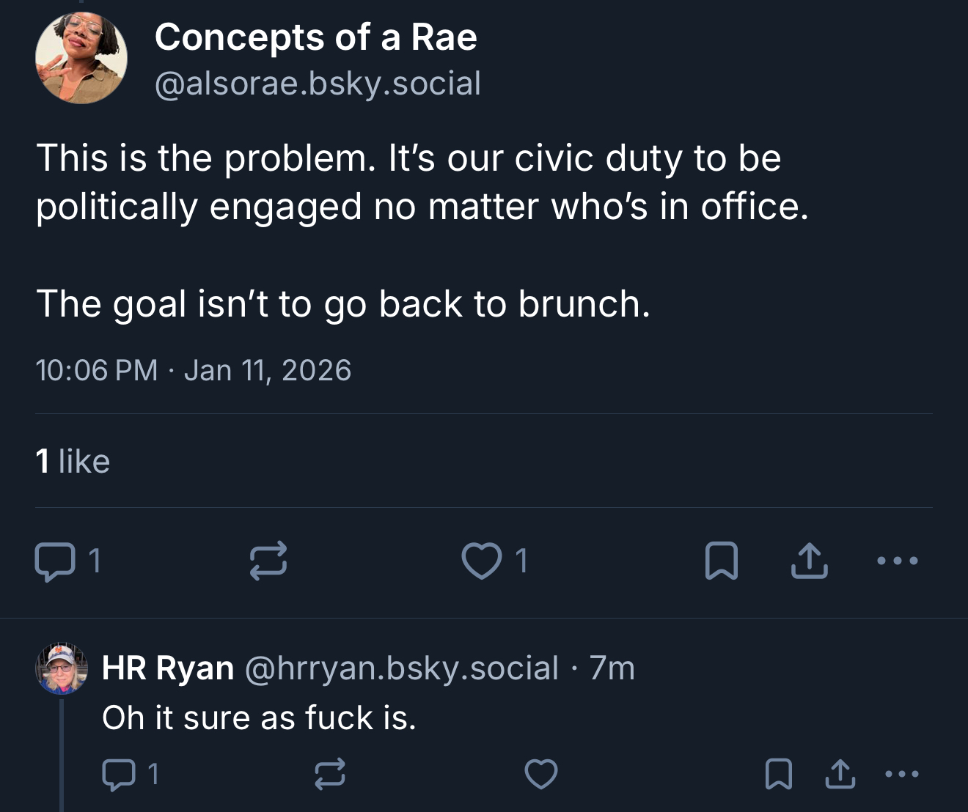
Task: Open the @alsorae.bsky.social handle
Action: tap(318, 84)
